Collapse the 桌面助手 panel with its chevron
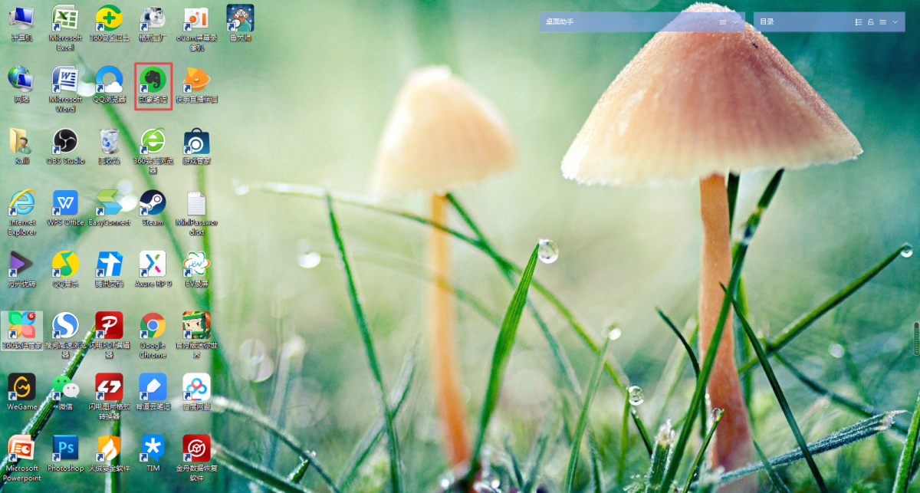Screen dimensions: 920x493 [x=735, y=22]
